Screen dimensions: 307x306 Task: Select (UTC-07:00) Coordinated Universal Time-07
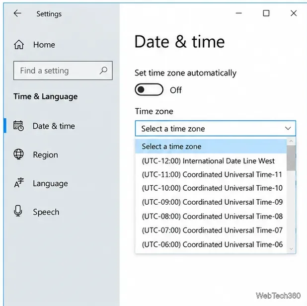coord(211,230)
